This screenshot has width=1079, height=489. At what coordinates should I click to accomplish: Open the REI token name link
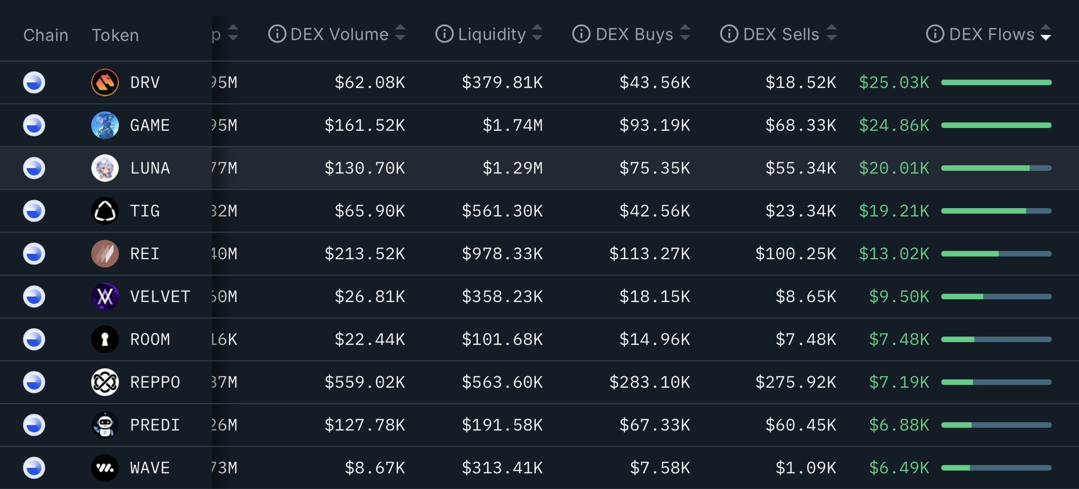[145, 253]
